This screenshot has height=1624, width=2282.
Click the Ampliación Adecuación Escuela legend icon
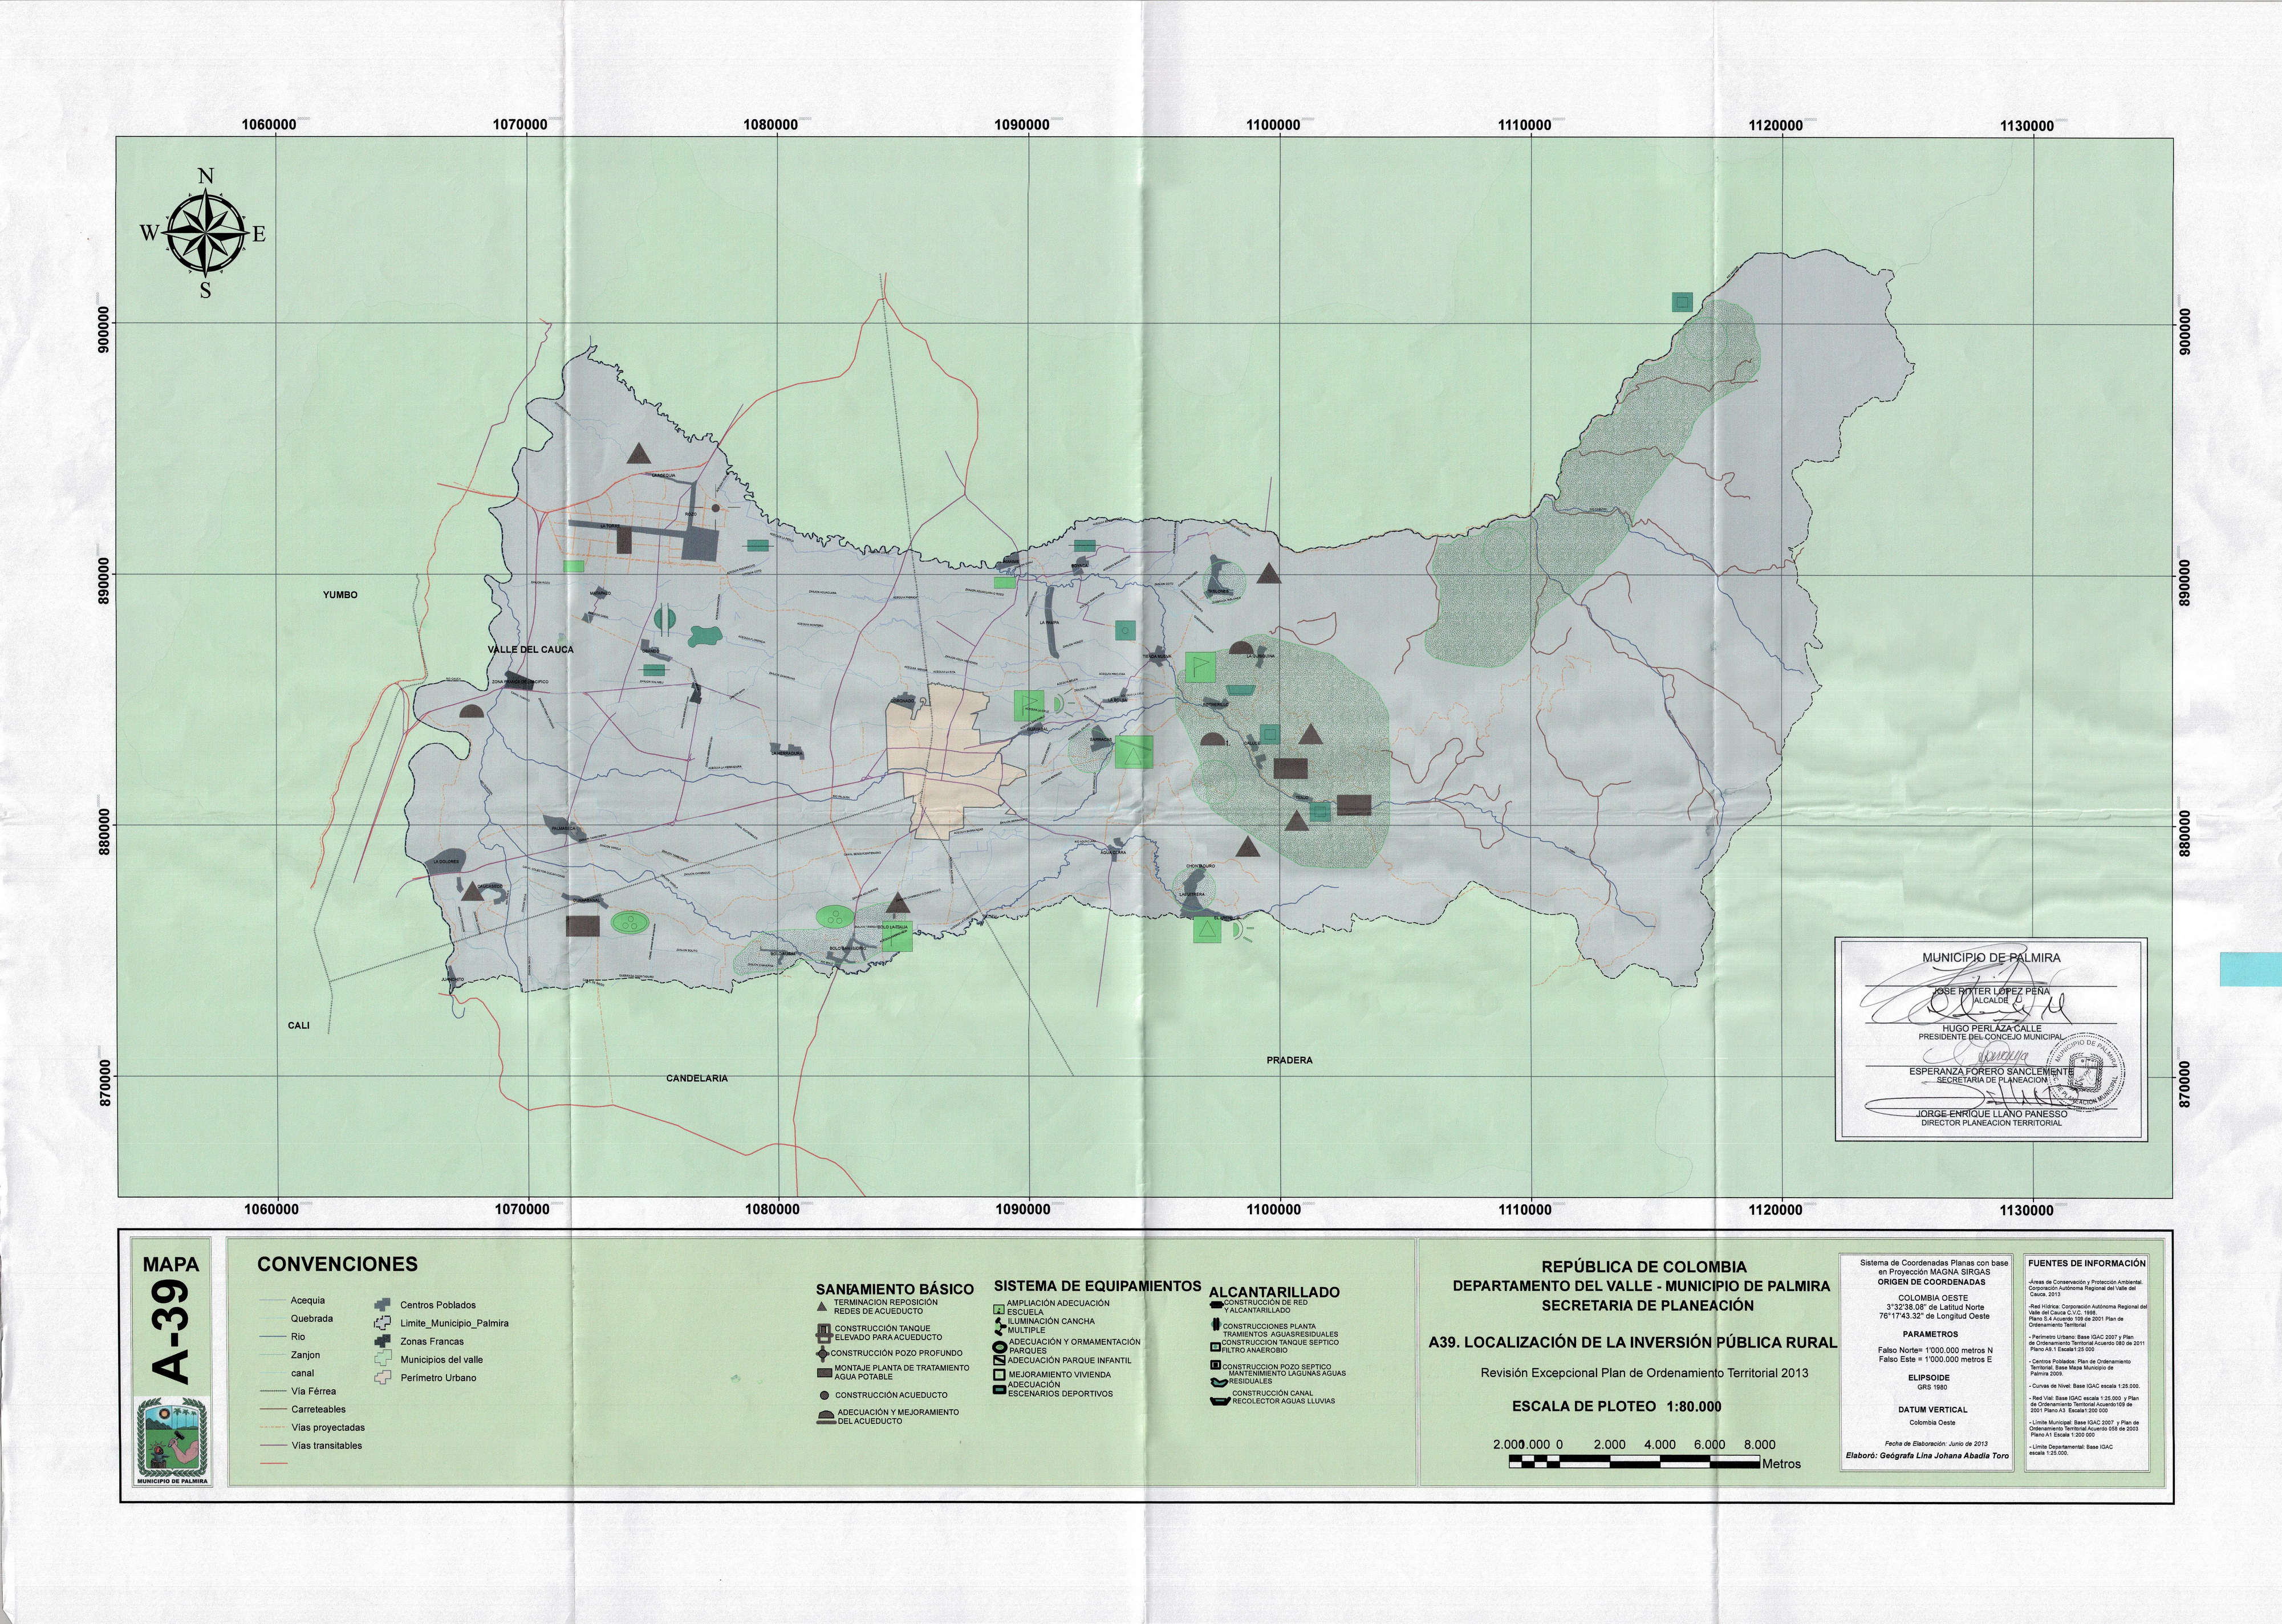coord(998,1310)
